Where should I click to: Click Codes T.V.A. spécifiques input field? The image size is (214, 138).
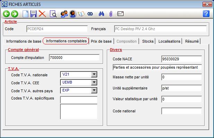79,100
